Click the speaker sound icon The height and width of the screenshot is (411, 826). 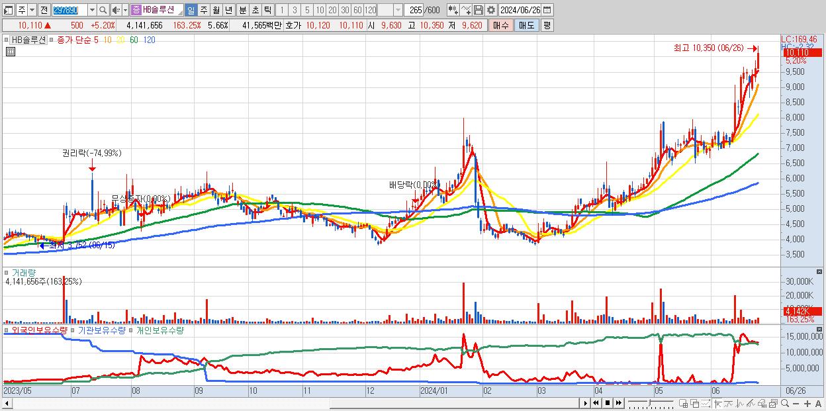tap(115, 10)
